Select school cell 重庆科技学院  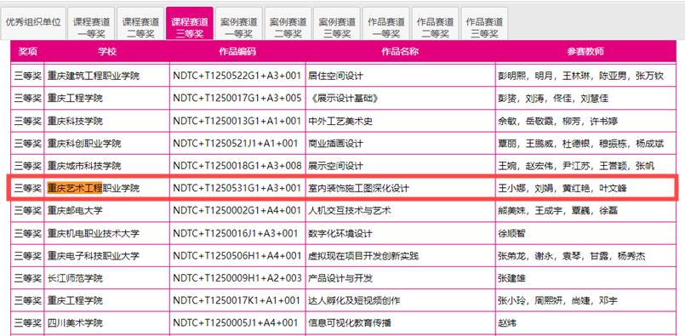click(107, 121)
